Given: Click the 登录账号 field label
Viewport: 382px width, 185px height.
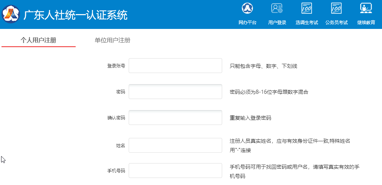Looking at the screenshot, I should [116, 66].
